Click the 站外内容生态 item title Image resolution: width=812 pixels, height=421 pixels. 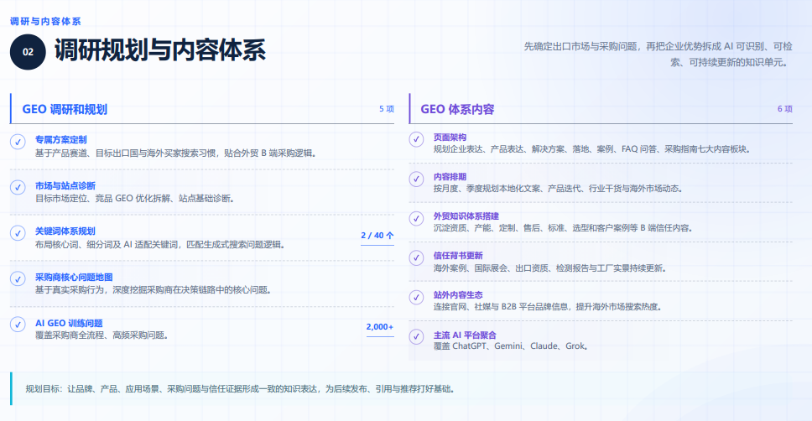458,294
